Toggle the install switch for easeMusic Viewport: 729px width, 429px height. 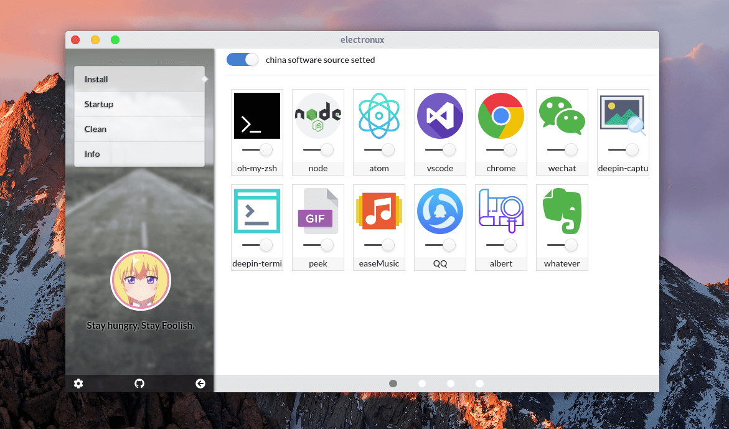(379, 245)
